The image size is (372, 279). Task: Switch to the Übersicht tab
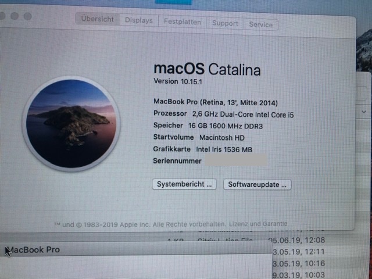point(97,19)
